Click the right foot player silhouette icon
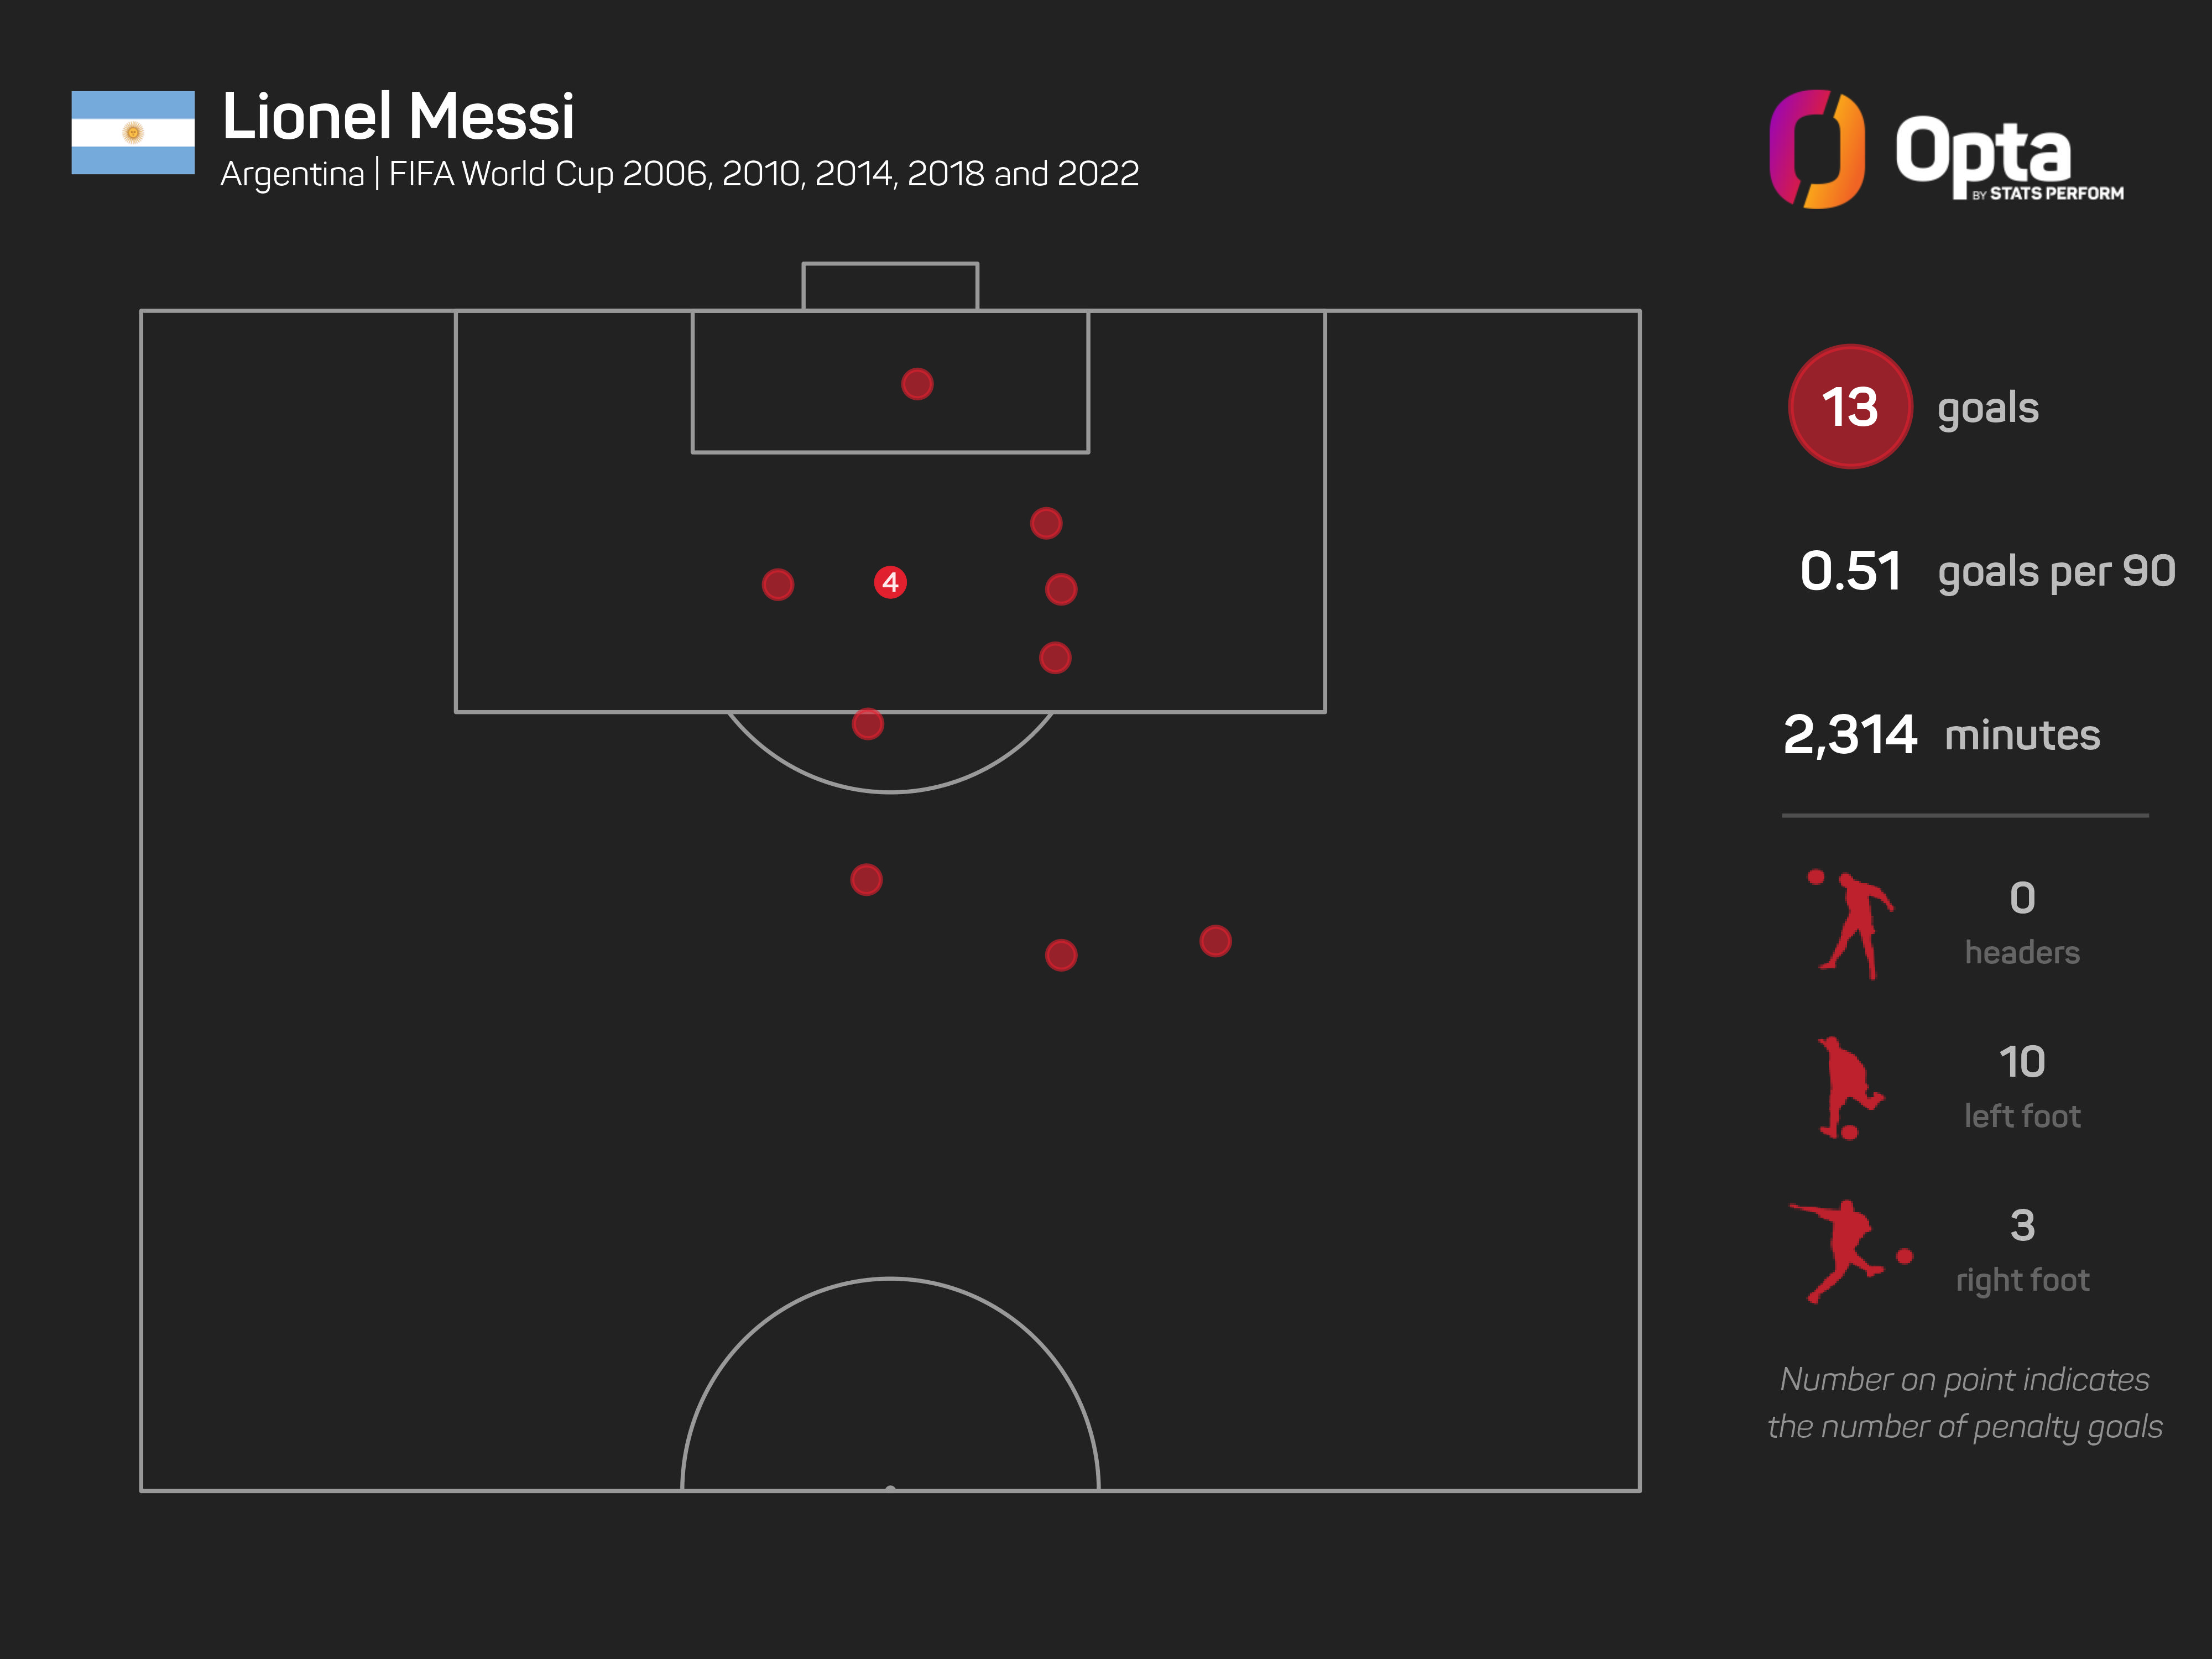 [x=1848, y=1251]
